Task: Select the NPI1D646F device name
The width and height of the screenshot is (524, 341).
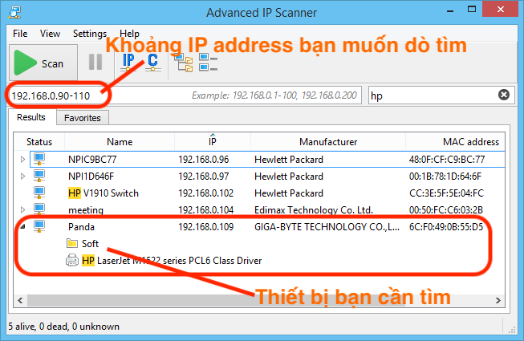Action: point(91,176)
